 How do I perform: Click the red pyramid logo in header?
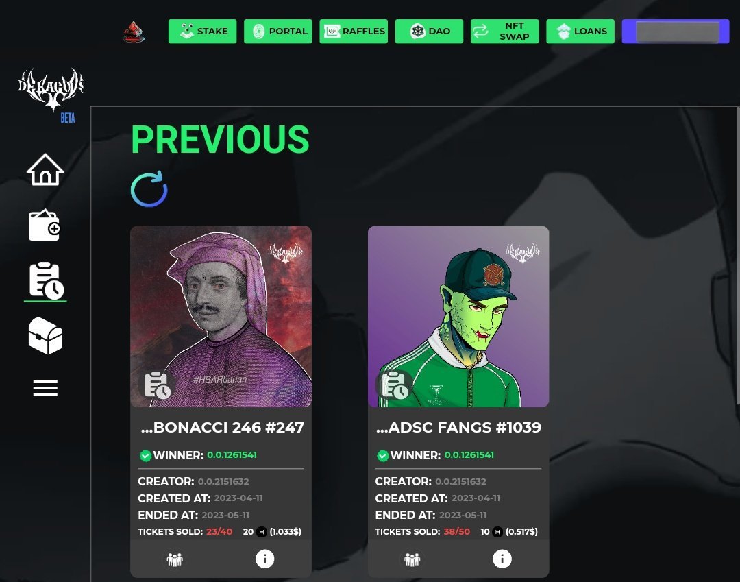[134, 32]
